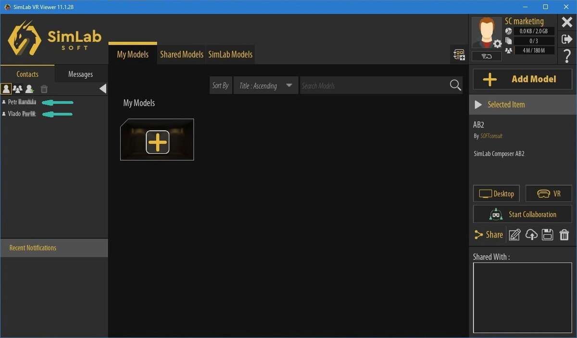Open the help question mark icon
Viewport: 577px width, 338px height.
(x=567, y=56)
